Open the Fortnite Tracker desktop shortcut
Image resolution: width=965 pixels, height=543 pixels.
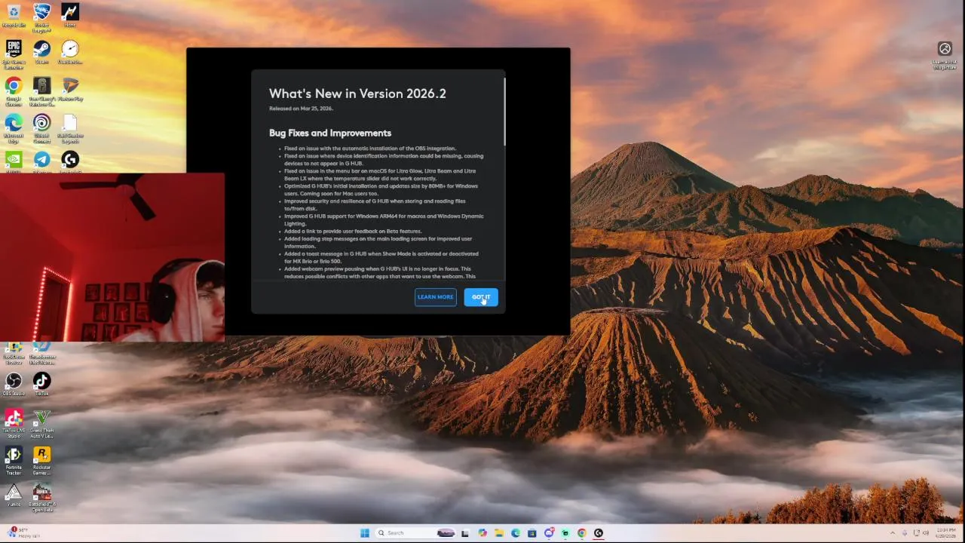coord(14,461)
